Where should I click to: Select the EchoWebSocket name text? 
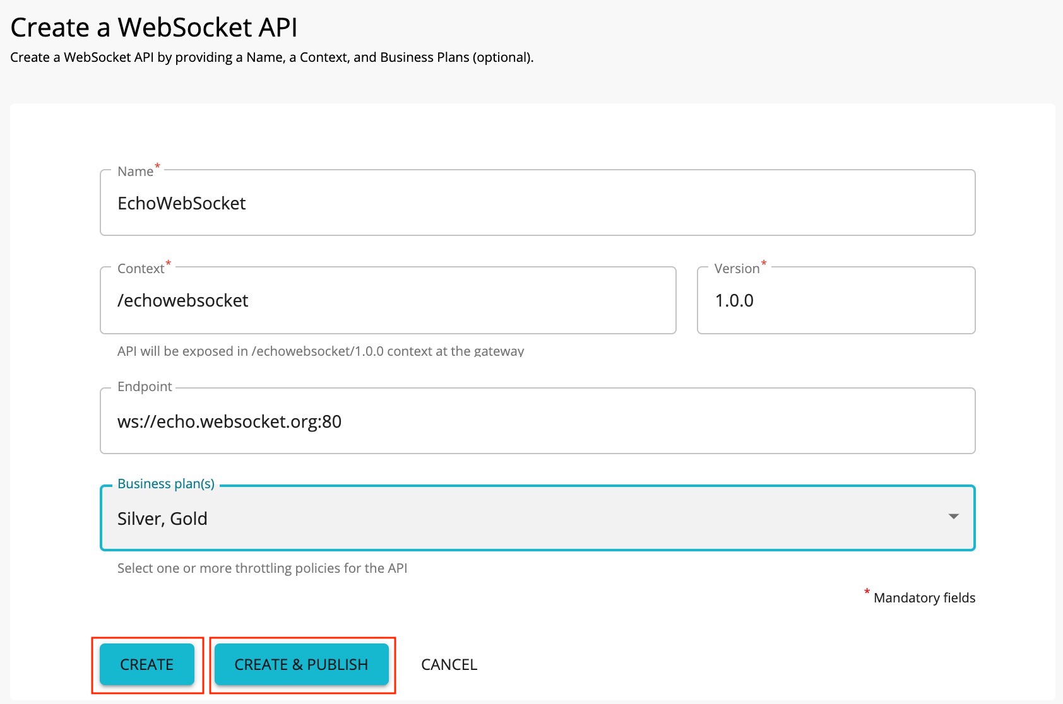tap(181, 202)
